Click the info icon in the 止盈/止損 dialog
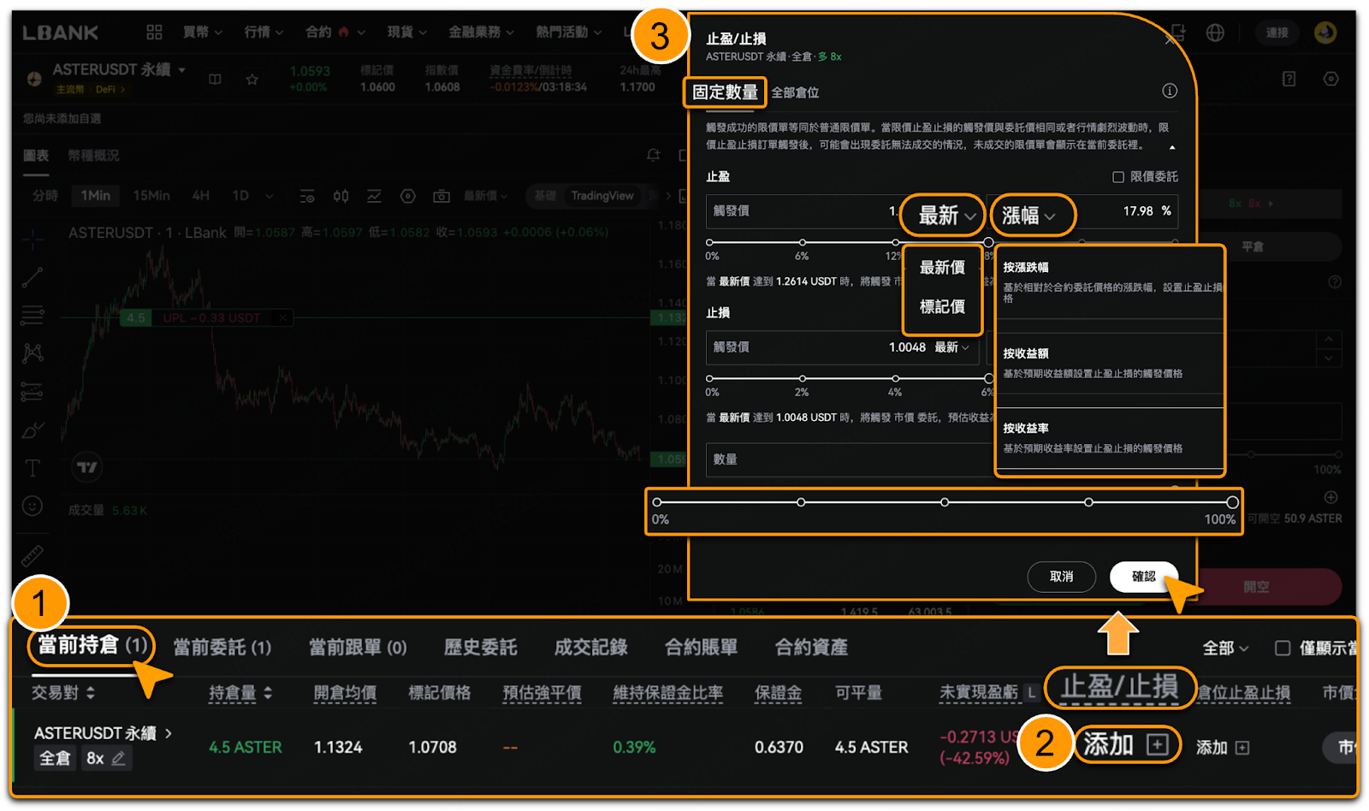Screen dimensions: 1369x811 pyautogui.click(x=1169, y=92)
